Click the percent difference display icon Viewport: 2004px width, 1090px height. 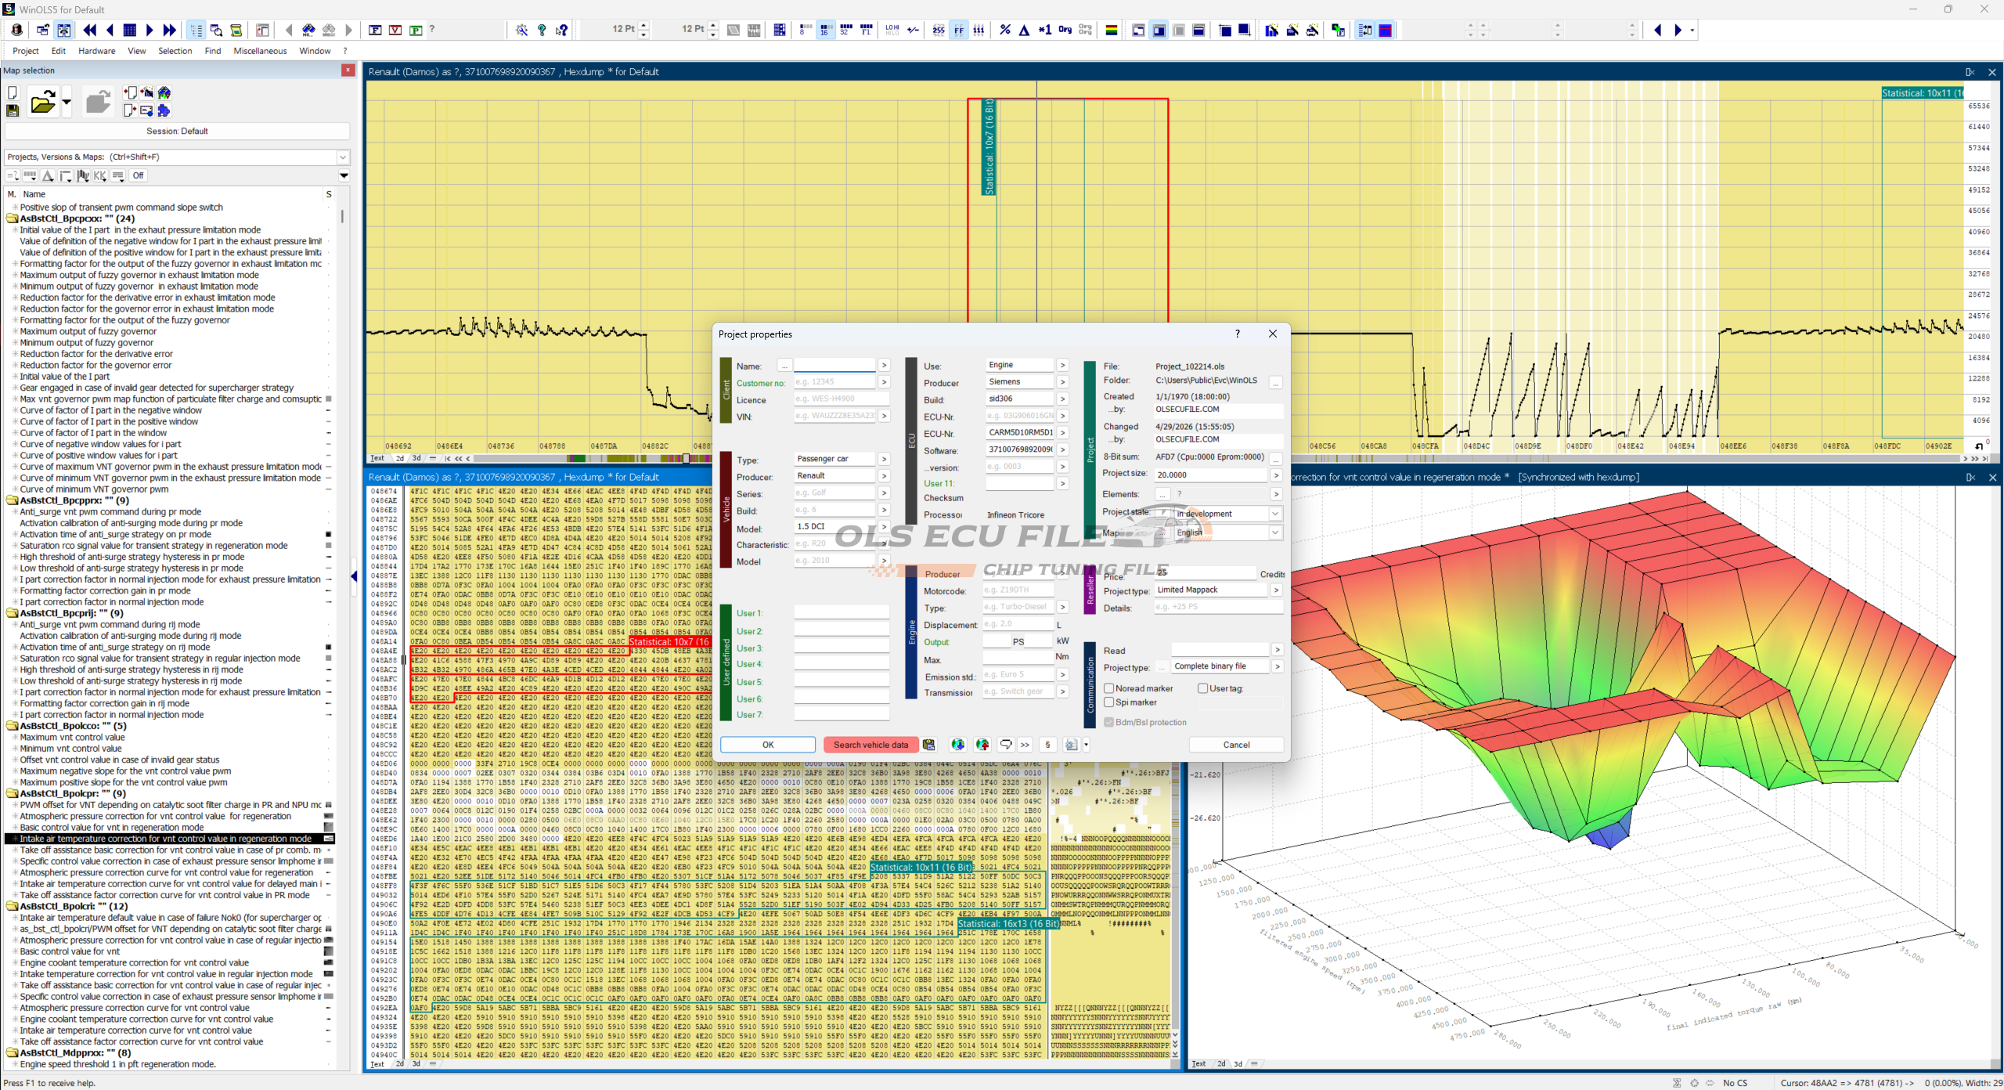coord(1005,30)
